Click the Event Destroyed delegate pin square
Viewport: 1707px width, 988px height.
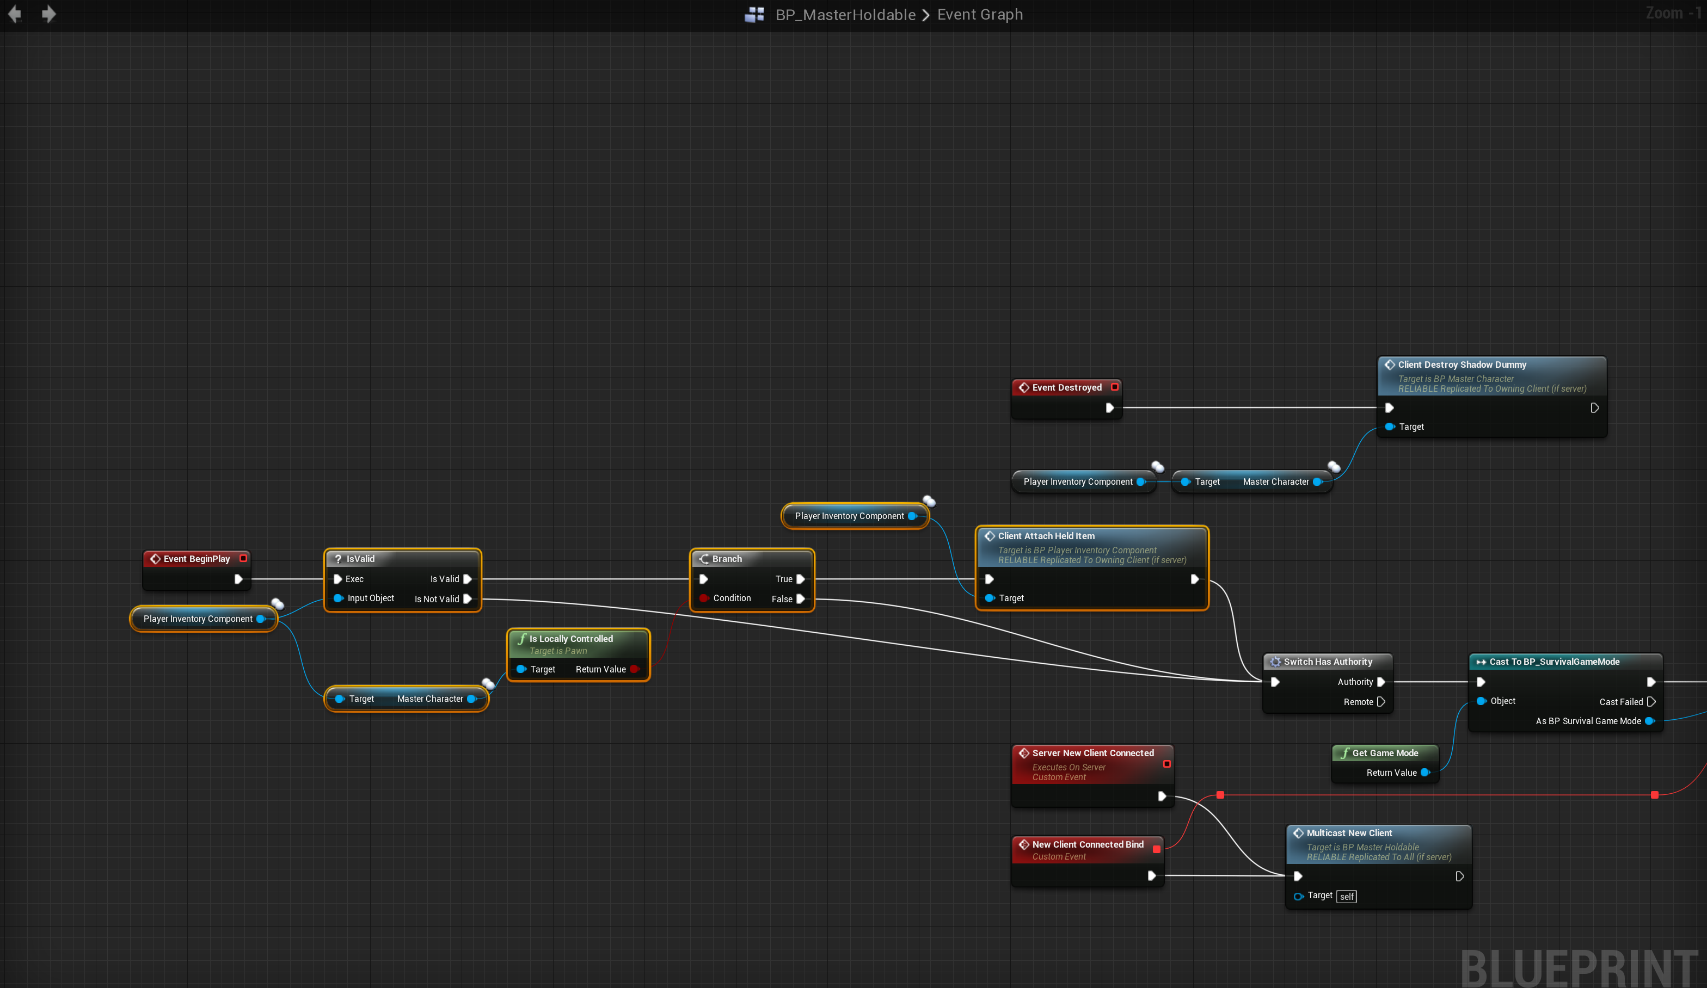(x=1114, y=387)
